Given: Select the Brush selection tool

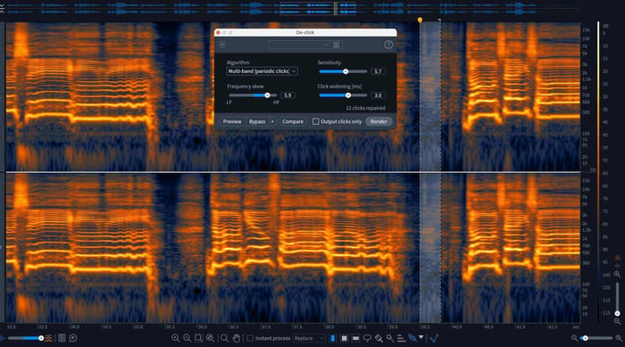Looking at the screenshot, I should click(x=379, y=338).
